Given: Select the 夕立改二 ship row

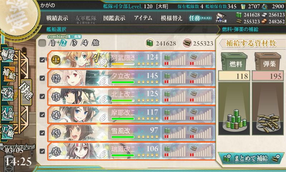Looking at the screenshot, I should pyautogui.click(x=131, y=78).
